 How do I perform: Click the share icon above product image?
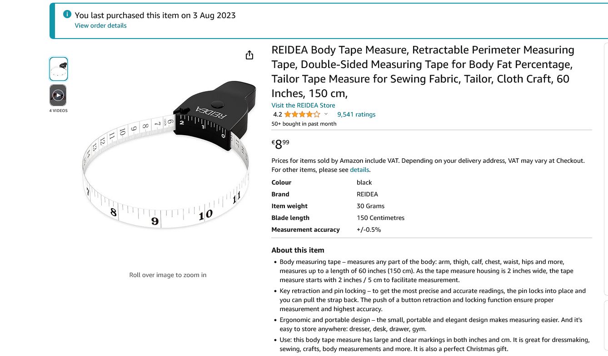coord(249,55)
